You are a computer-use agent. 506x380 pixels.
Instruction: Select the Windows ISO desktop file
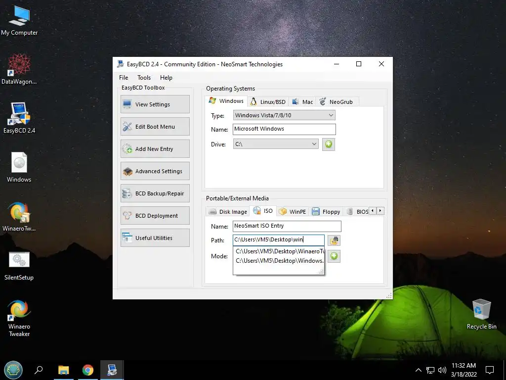(x=19, y=167)
